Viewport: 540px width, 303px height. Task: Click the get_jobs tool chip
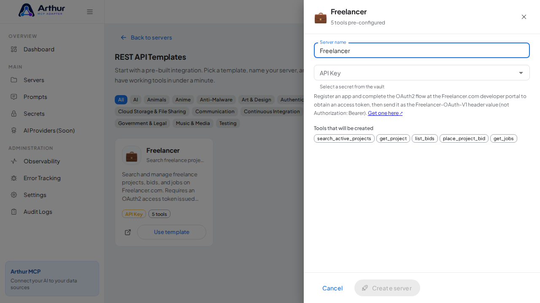504,138
